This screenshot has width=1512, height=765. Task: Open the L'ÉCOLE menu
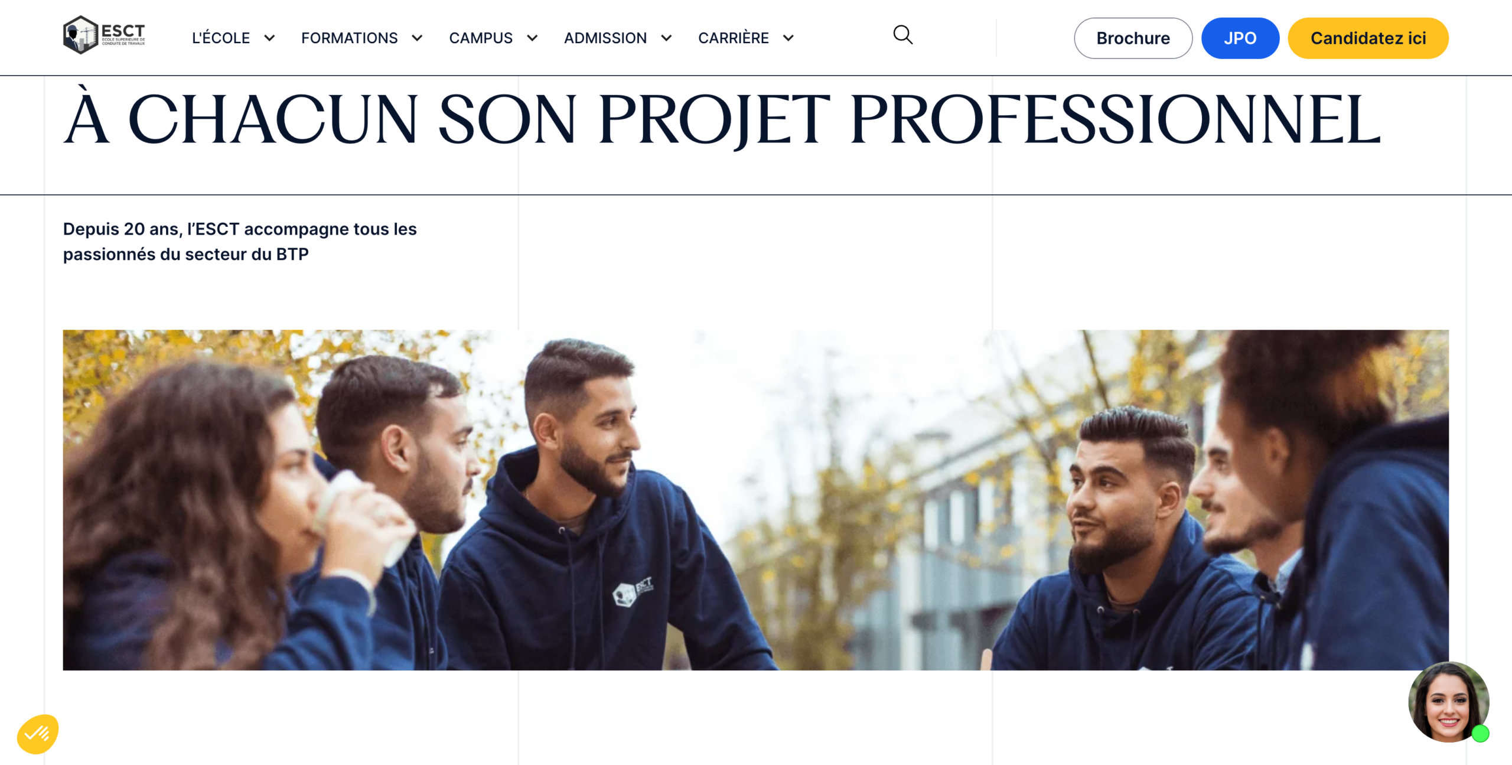point(221,38)
